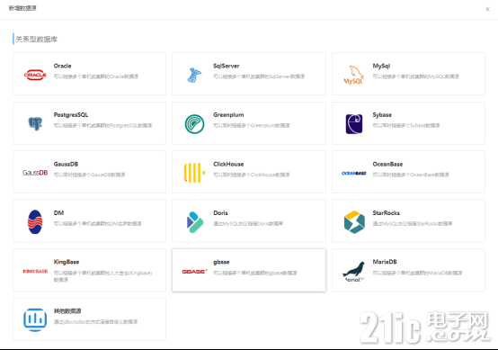
Task: Select the MariaDB title text
Action: (x=385, y=262)
